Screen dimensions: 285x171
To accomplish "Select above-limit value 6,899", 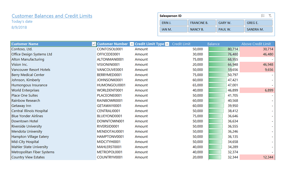I will [x=269, y=90].
